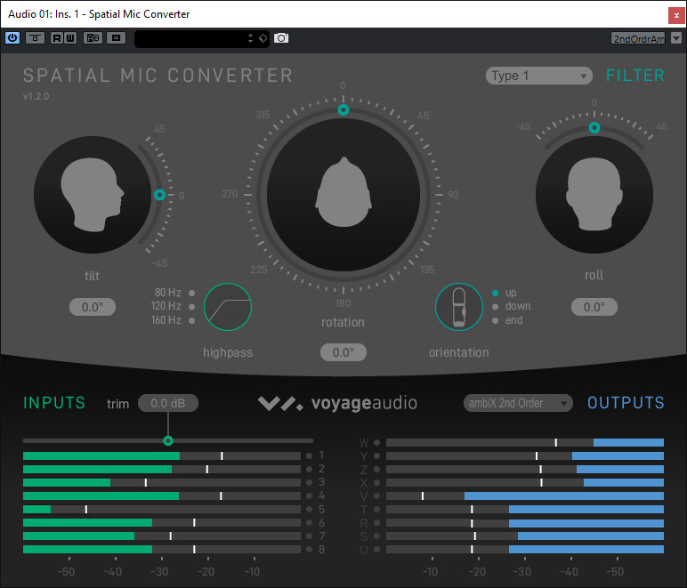
Task: Click the front-facing roll head icon
Action: click(x=594, y=196)
